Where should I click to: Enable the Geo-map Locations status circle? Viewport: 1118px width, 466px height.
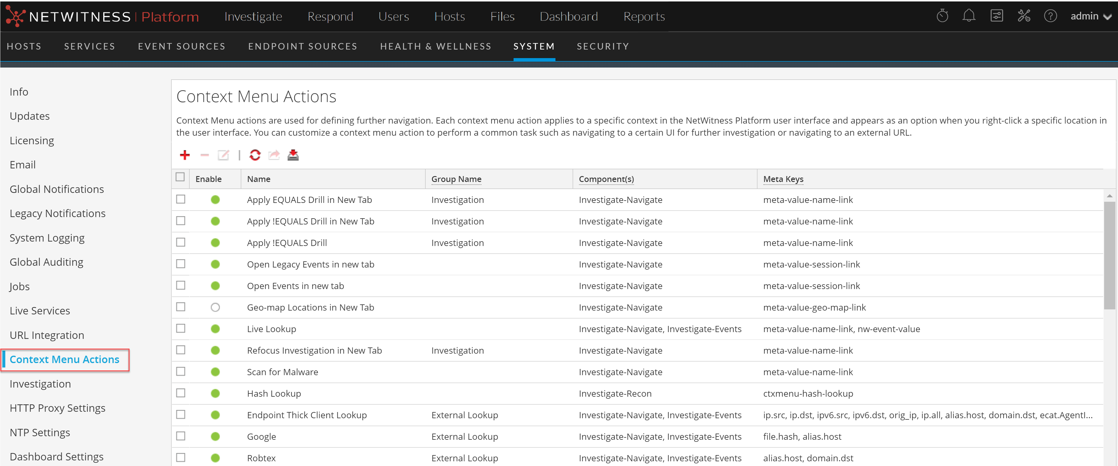(x=215, y=307)
